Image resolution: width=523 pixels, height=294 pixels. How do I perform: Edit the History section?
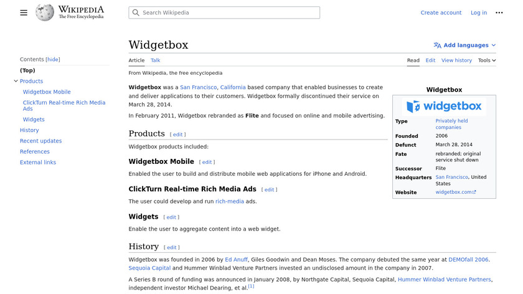[x=173, y=247]
